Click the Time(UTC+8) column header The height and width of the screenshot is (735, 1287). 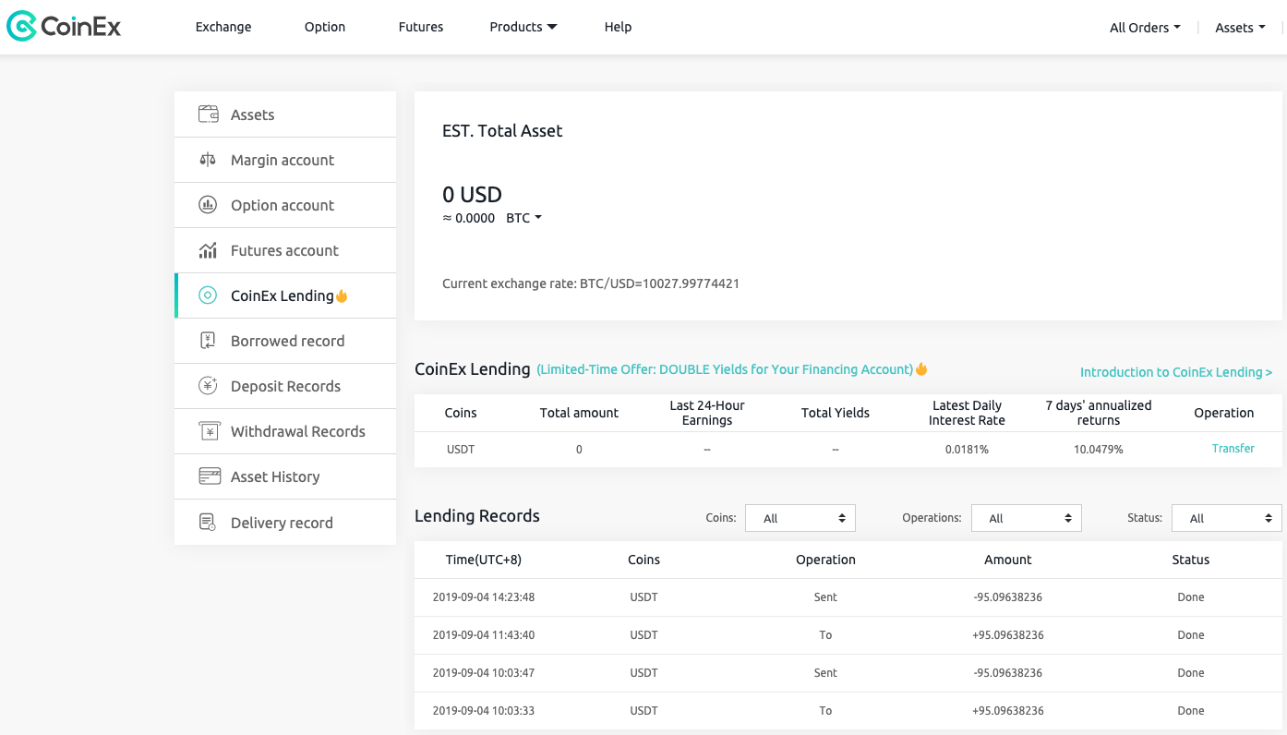click(484, 560)
